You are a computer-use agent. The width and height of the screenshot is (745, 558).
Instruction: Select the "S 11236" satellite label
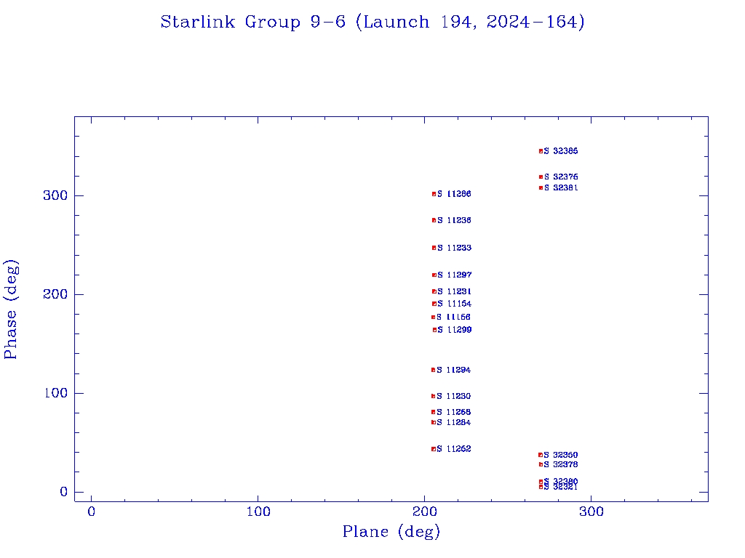tap(454, 220)
